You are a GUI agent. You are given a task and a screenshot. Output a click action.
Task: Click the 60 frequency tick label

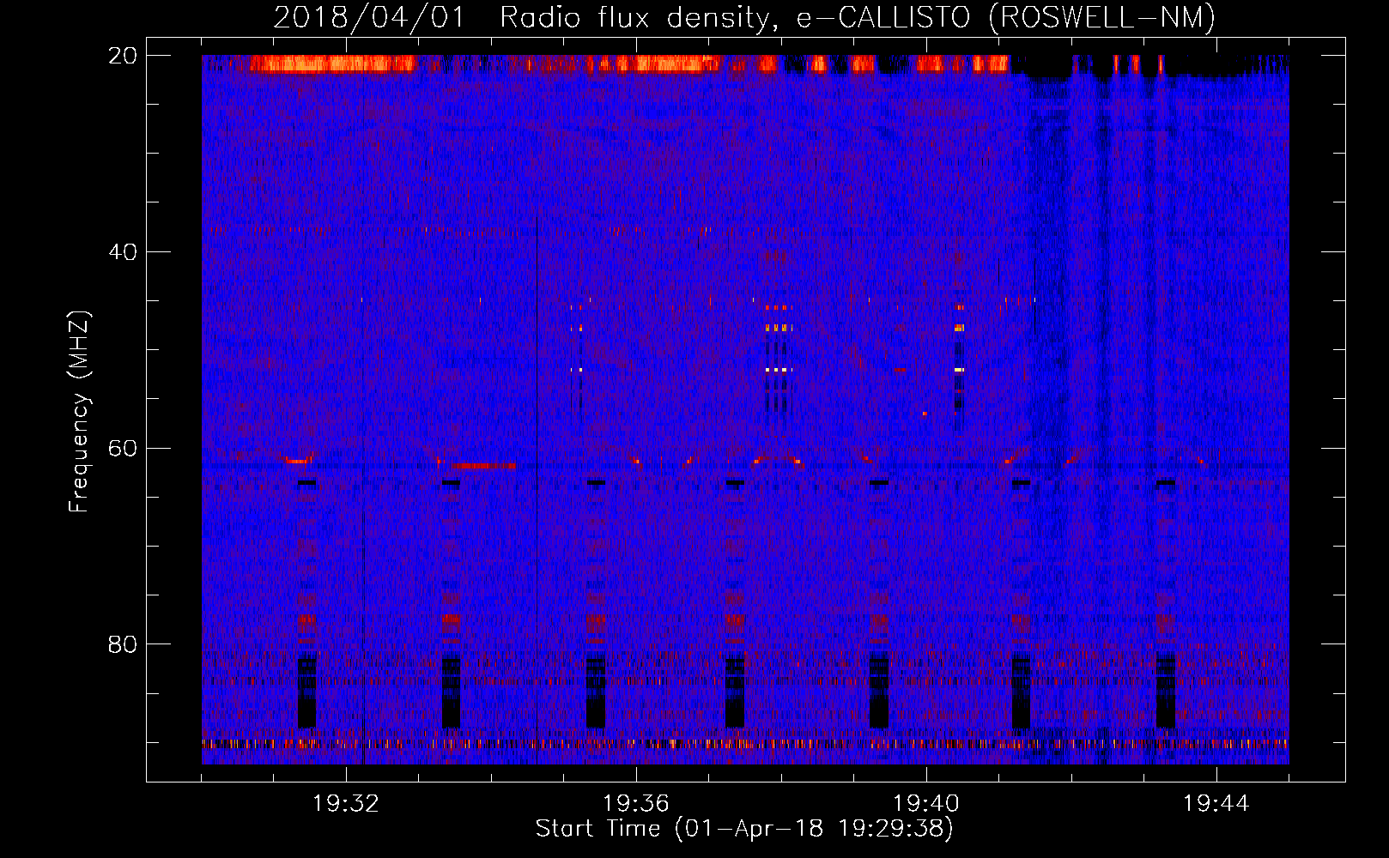click(x=123, y=448)
